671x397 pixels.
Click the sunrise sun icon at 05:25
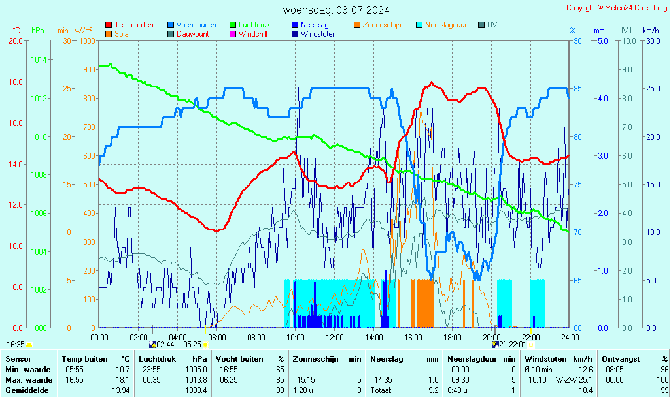click(x=205, y=345)
